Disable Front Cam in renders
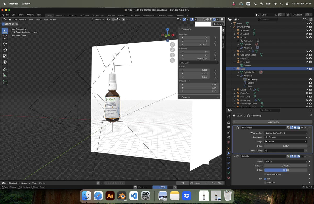This screenshot has width=314, height=204. (x=310, y=62)
